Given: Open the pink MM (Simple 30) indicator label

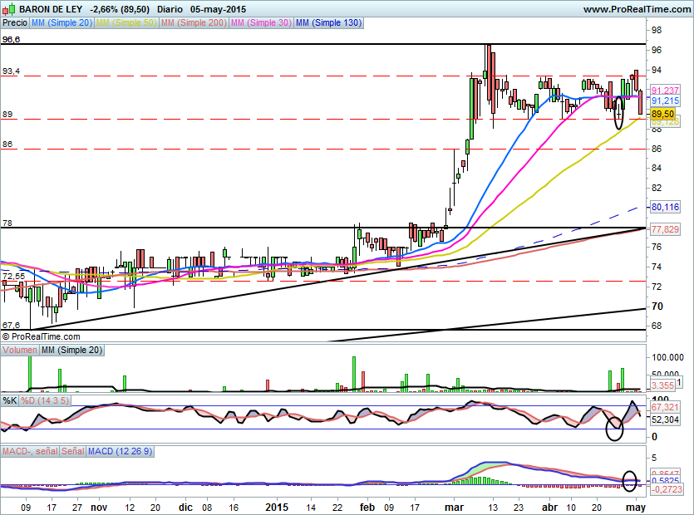Looking at the screenshot, I should click(x=261, y=22).
